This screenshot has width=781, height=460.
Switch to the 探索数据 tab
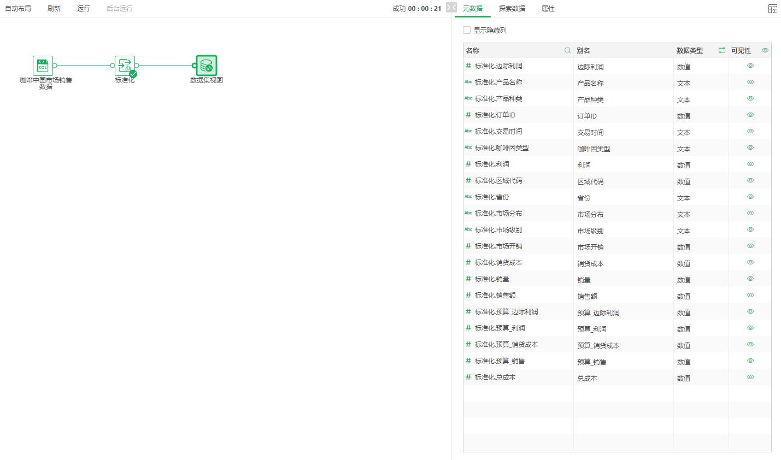click(x=512, y=9)
